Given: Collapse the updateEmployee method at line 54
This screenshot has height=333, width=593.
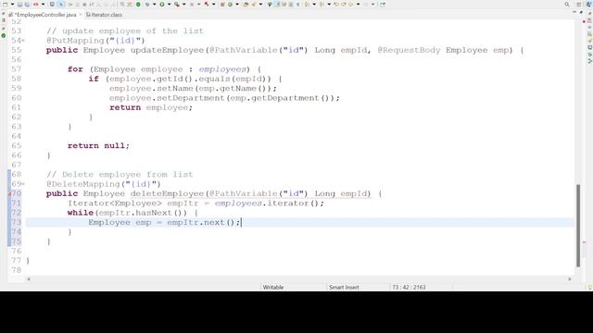Looking at the screenshot, I should (x=23, y=41).
